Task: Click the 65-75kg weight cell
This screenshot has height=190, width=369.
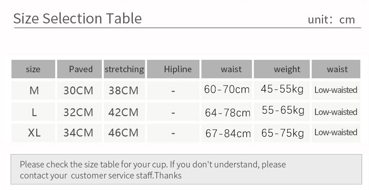Action: point(282,133)
